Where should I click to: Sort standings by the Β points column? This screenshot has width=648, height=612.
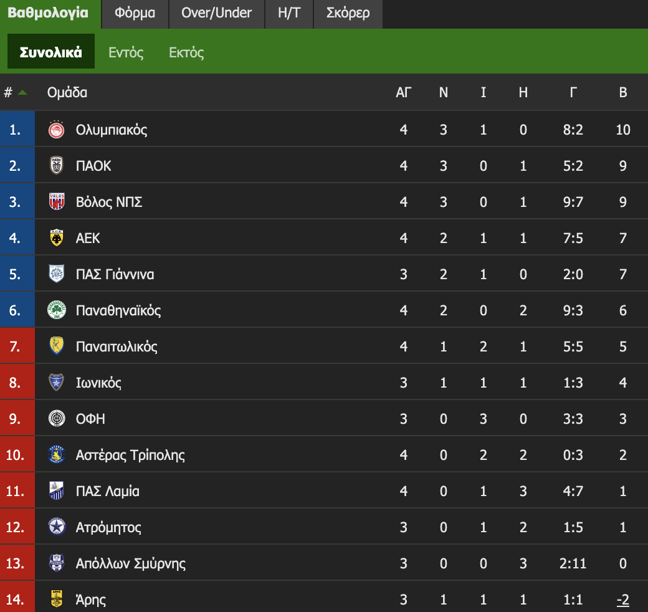tap(622, 93)
